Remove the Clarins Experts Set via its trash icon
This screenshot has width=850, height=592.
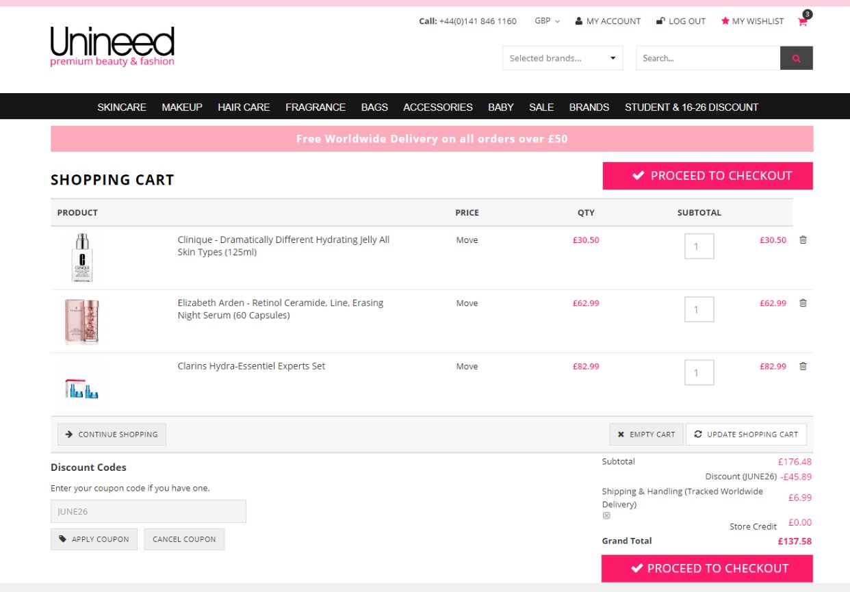[x=803, y=366]
